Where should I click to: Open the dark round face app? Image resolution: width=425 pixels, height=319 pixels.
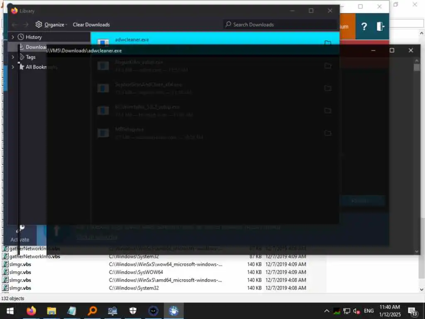pos(153,311)
